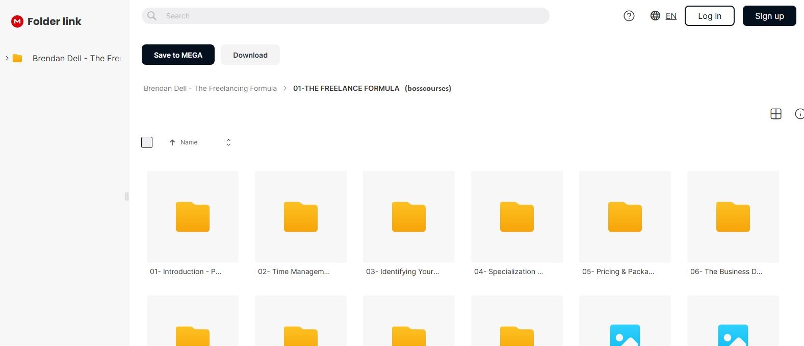Viewport: 804px width, 346px height.
Task: Open the 05- Pricing & Packa... folder
Action: 625,217
